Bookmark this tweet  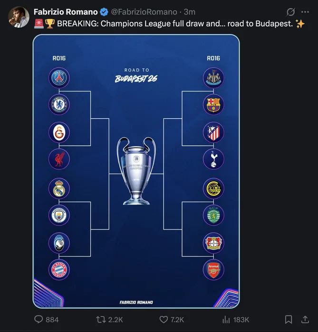point(289,319)
